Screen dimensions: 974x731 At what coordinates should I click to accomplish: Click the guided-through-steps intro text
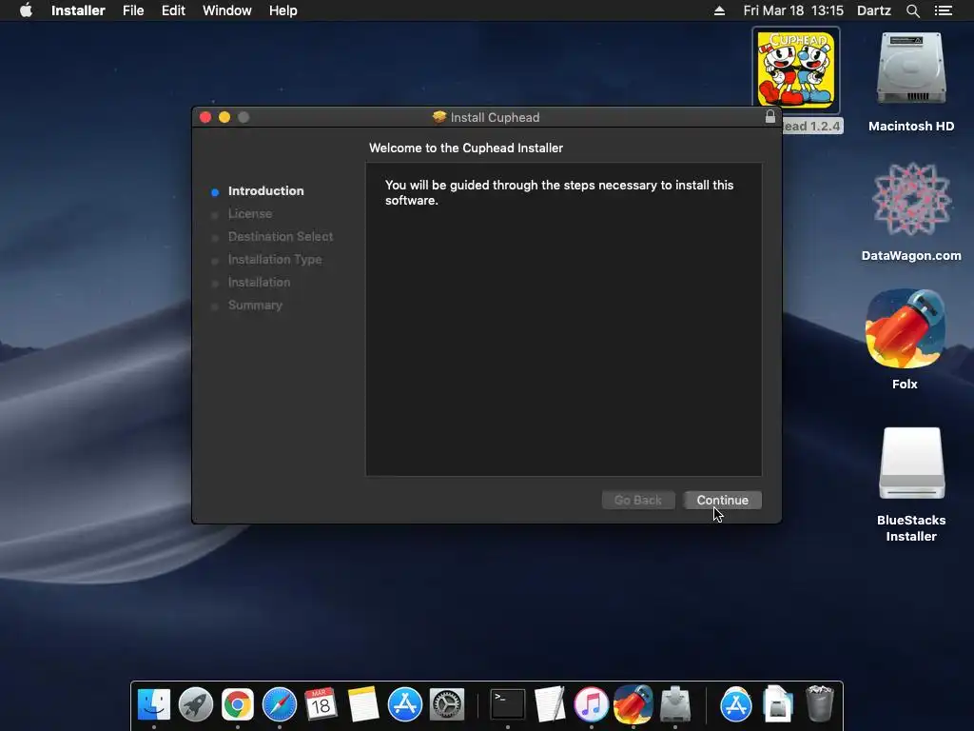click(x=559, y=192)
